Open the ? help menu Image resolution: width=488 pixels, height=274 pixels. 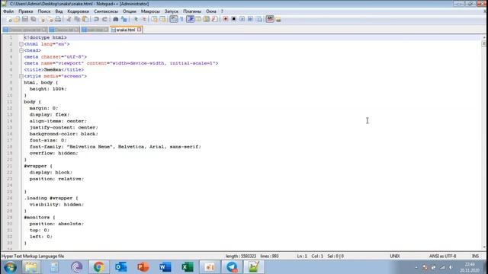(x=222, y=11)
